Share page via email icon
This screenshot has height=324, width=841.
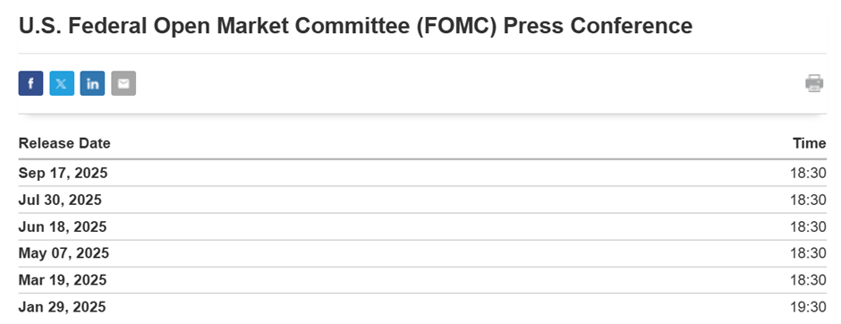[x=123, y=83]
